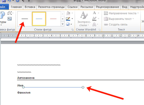Switch to the Вставка tab
Image resolution: width=144 pixels, height=105 pixels.
(x=30, y=7)
